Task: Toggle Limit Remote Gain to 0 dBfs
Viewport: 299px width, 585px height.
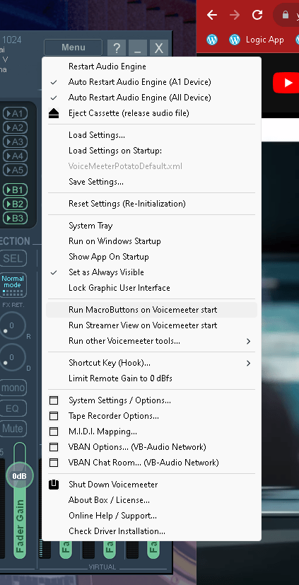Action: point(151,378)
